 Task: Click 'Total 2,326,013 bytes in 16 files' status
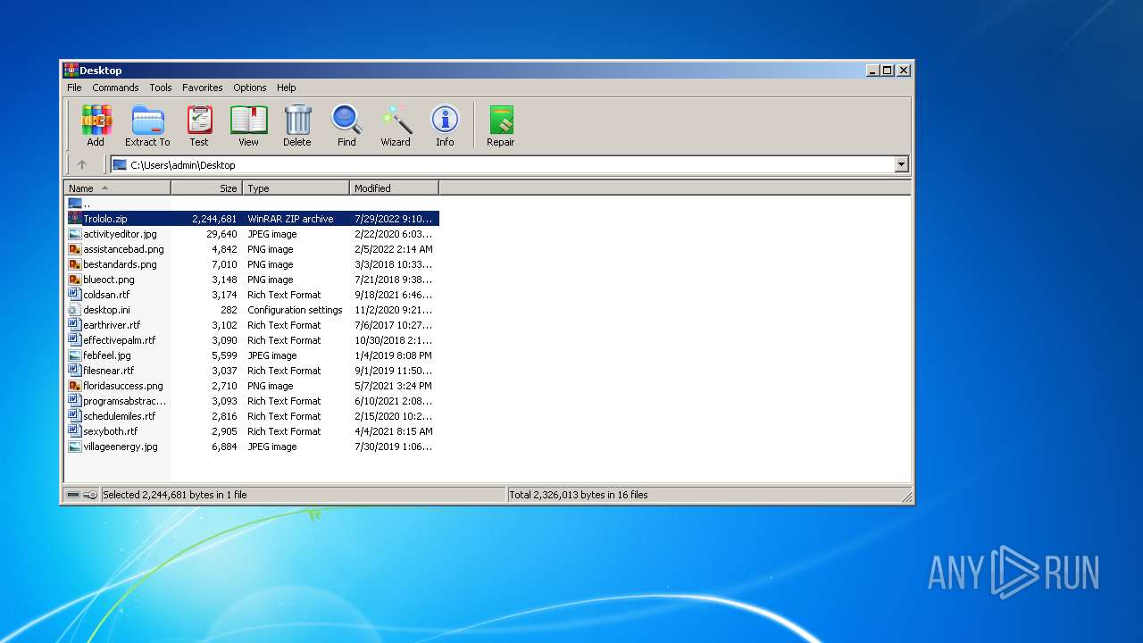[578, 495]
